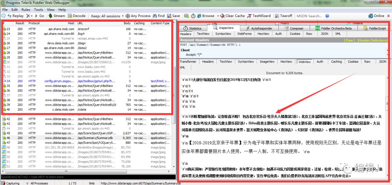
Task: Open the Browse dropdown arrow
Action: (218, 16)
